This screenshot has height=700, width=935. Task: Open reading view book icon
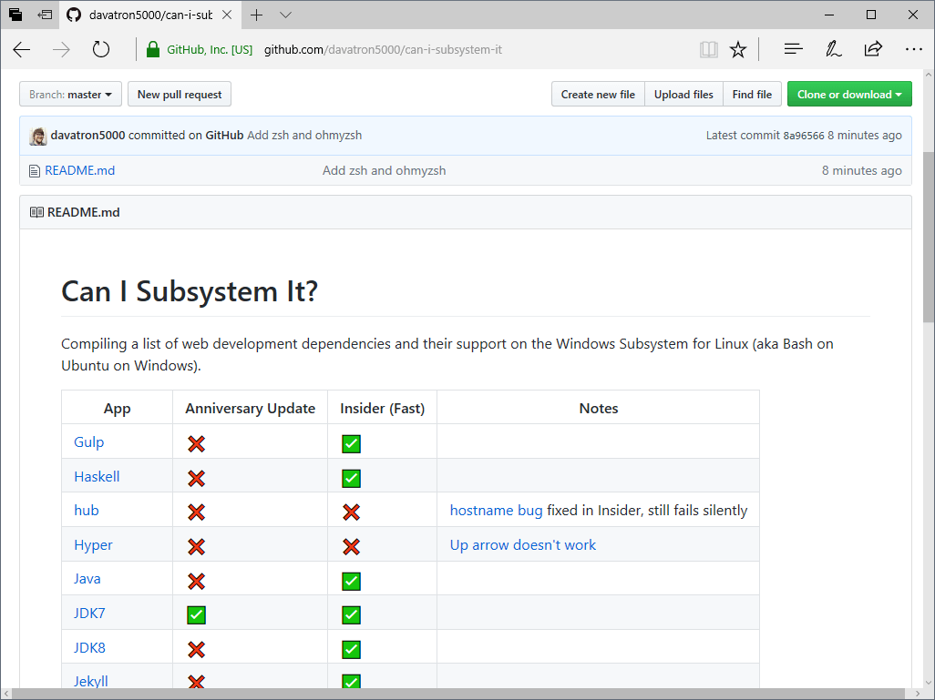point(708,49)
